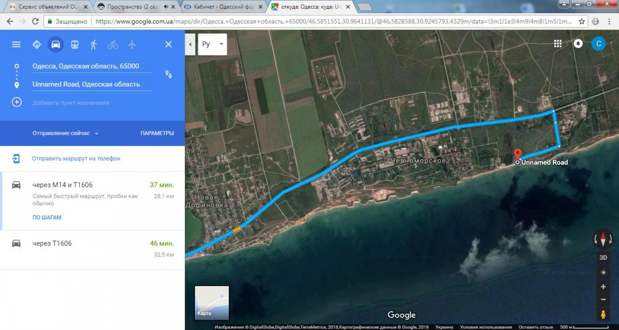
Task: Open Условия использования link
Action: pyautogui.click(x=486, y=327)
